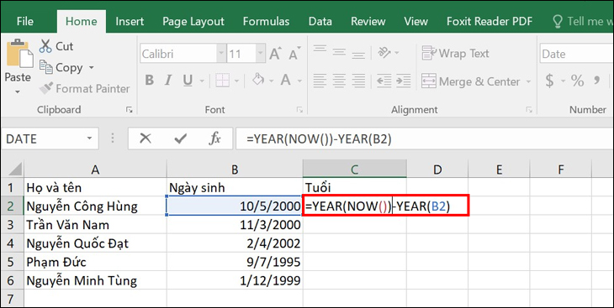614x308 pixels.
Task: Select column C header
Action: [x=354, y=170]
